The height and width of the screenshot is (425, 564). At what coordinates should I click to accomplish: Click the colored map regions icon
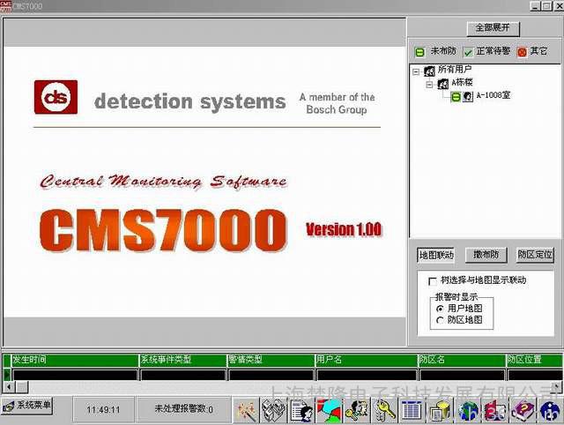coord(329,410)
